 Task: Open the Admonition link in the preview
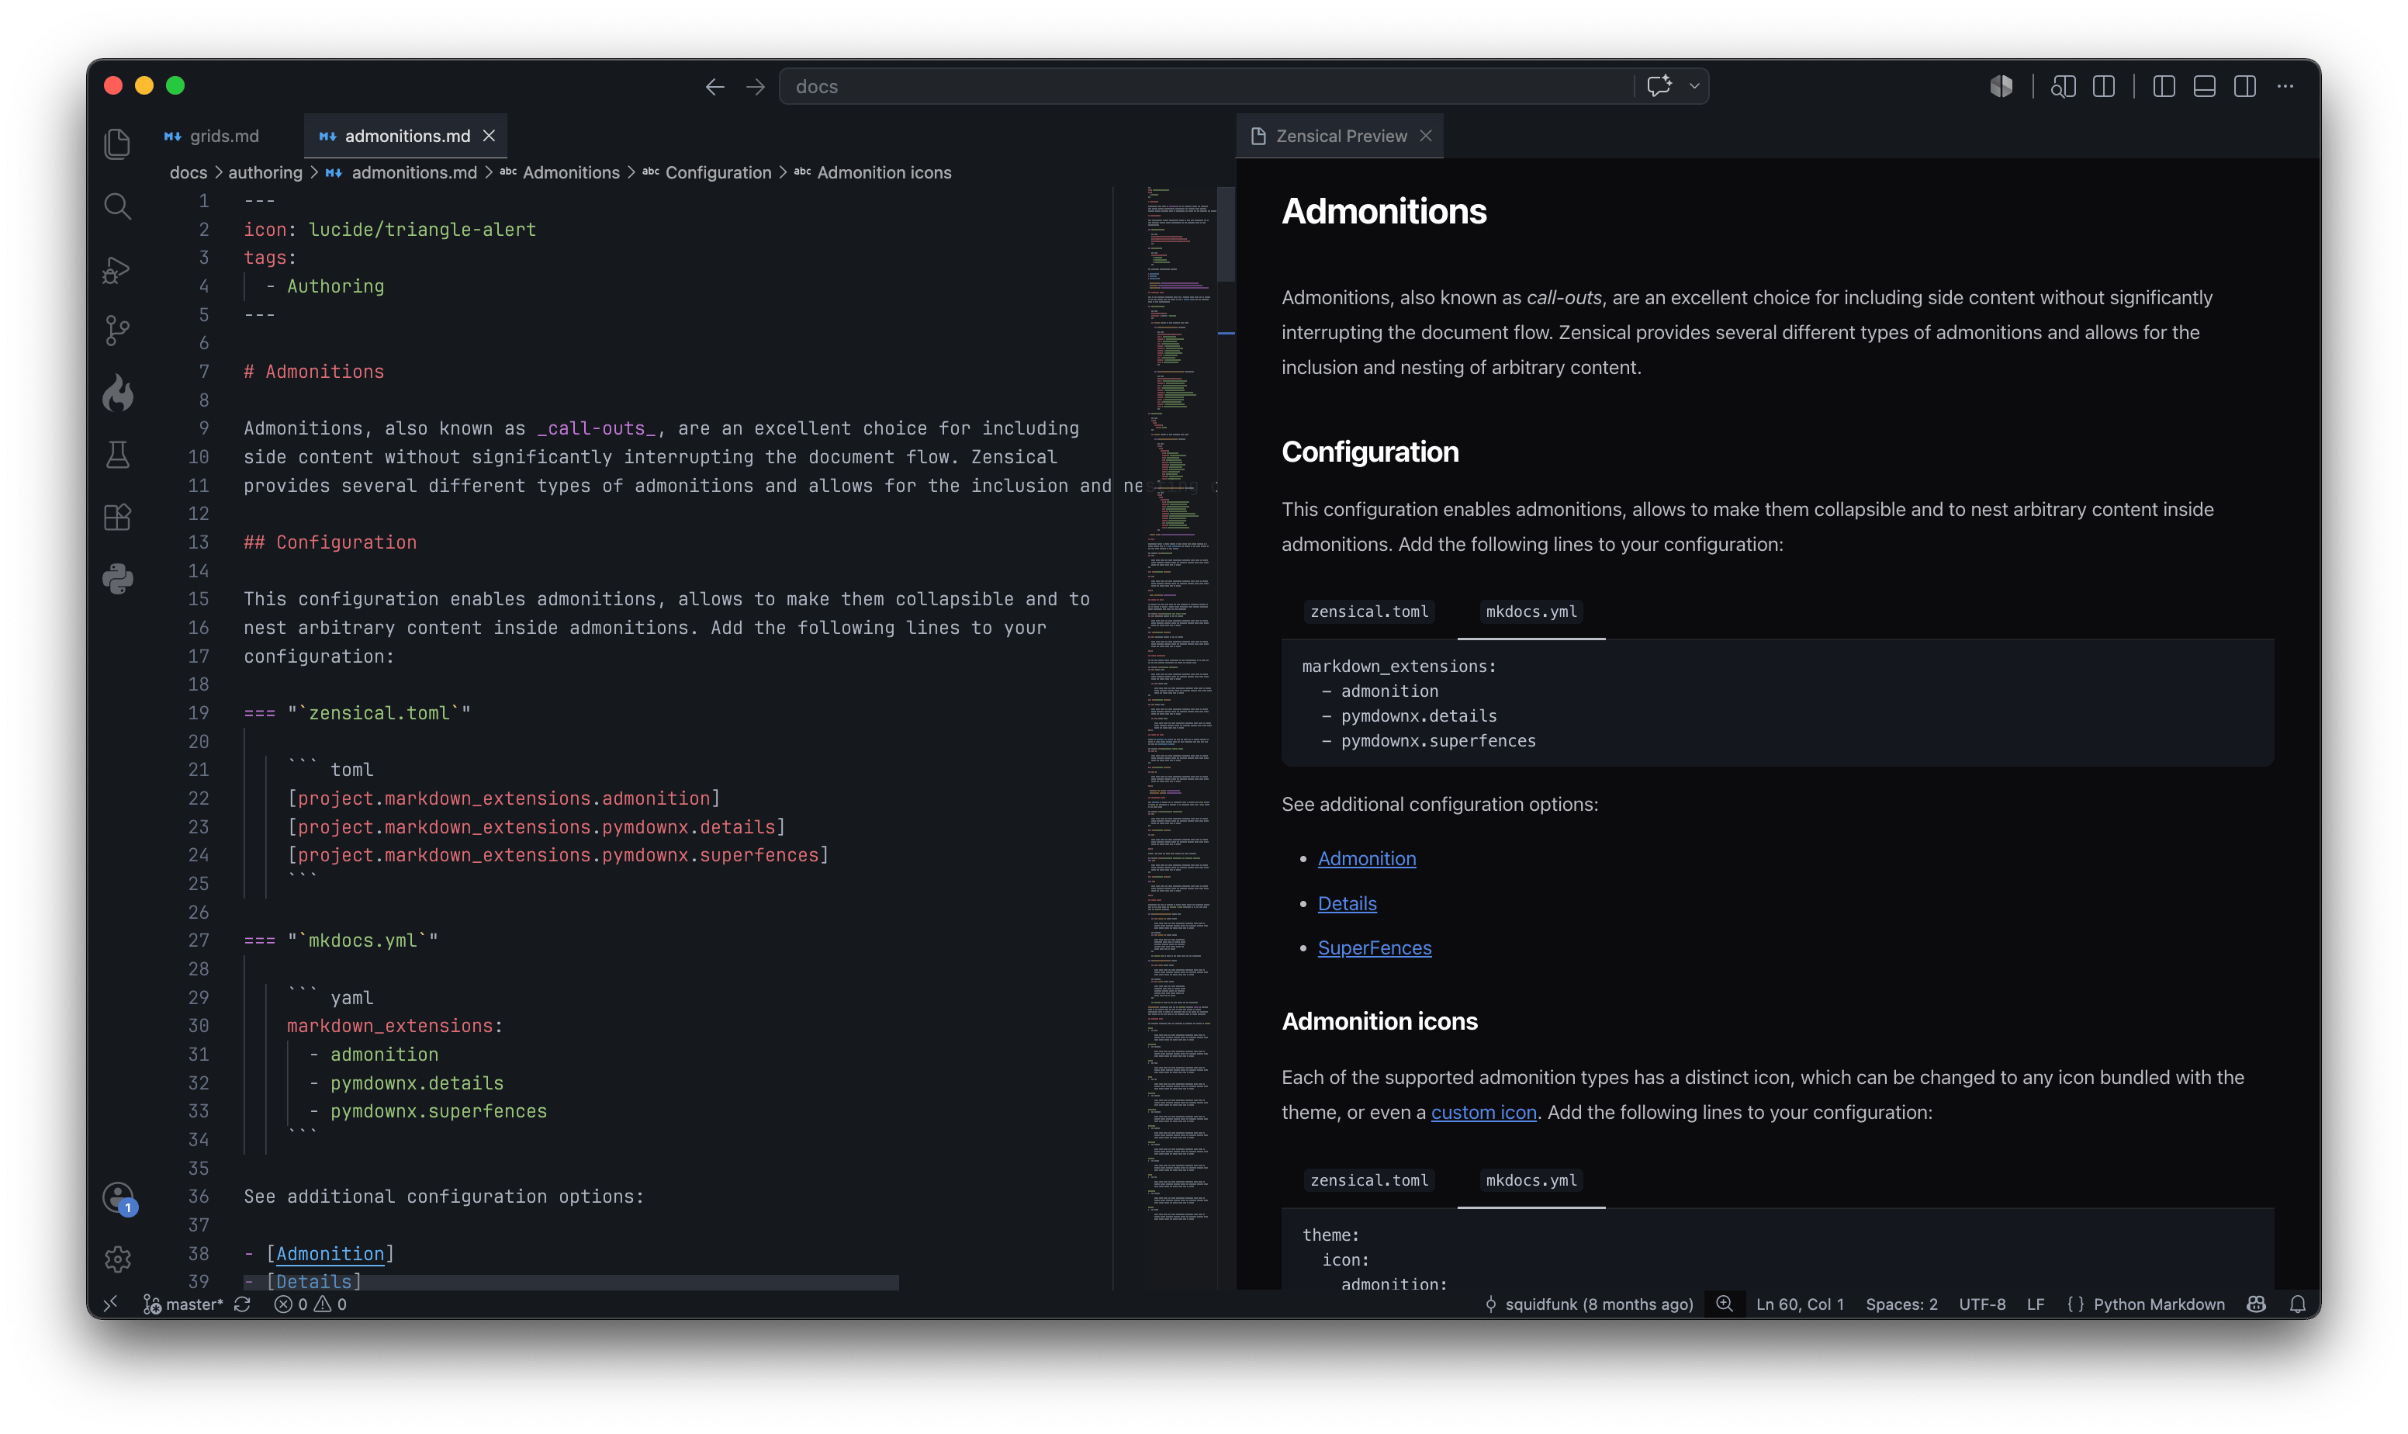(1367, 859)
